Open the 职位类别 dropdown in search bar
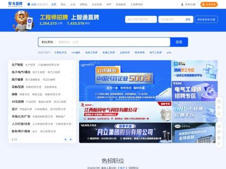The image size is (226, 169). pos(48,42)
